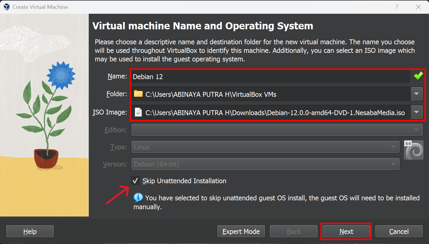
Task: Switch to Expert Mode
Action: tap(241, 231)
